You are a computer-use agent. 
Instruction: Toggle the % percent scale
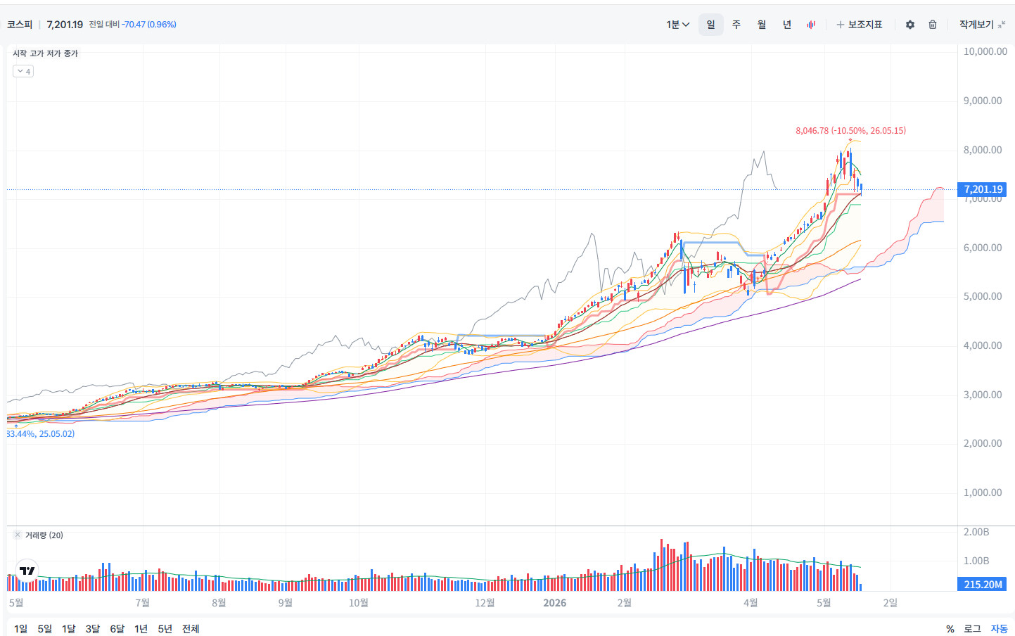pos(950,629)
